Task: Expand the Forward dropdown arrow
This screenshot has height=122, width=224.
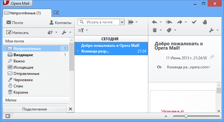Action: (x=186, y=22)
